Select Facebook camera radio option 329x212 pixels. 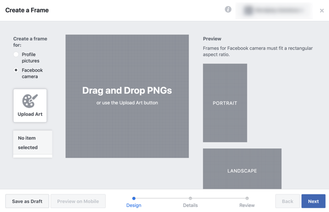pos(16,70)
